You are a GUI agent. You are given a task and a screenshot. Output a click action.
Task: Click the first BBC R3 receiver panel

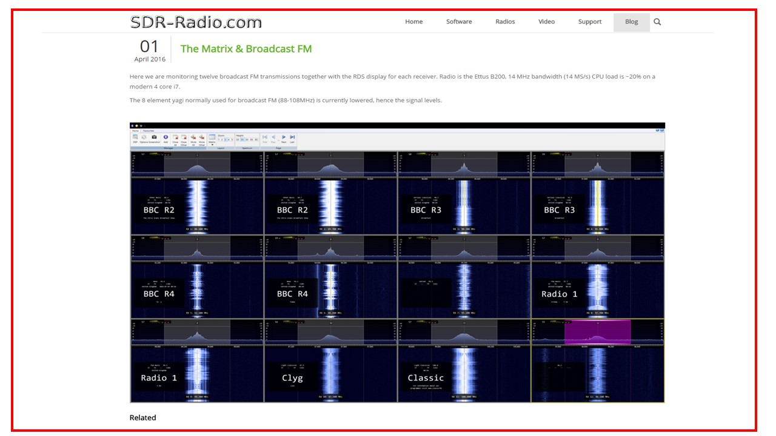tap(464, 193)
